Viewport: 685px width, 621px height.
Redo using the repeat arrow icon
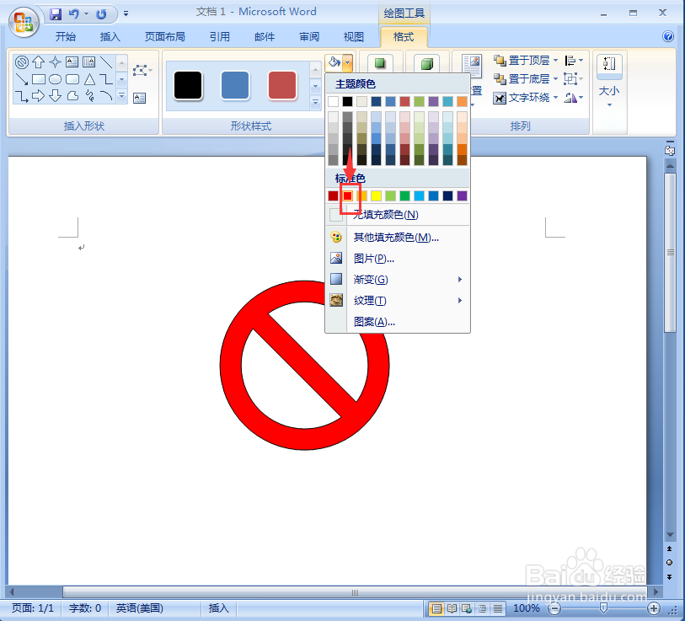(x=101, y=14)
